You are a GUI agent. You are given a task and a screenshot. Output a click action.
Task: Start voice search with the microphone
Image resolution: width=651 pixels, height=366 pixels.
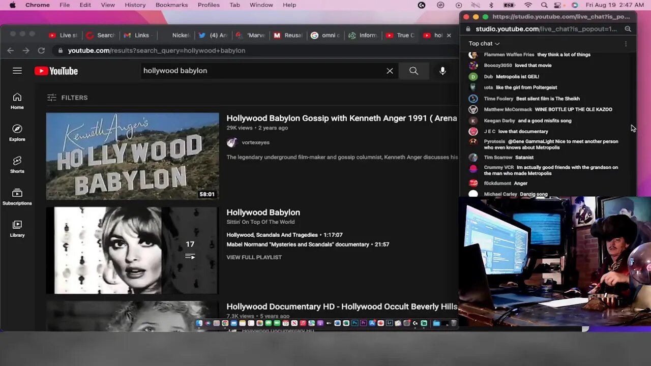(x=442, y=71)
